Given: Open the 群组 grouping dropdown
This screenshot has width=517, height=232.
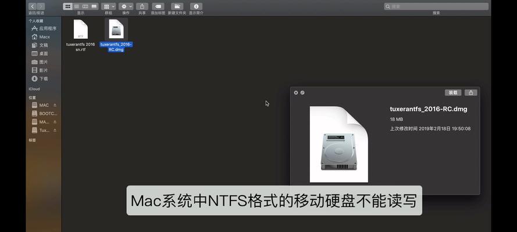Looking at the screenshot, I should pyautogui.click(x=109, y=6).
